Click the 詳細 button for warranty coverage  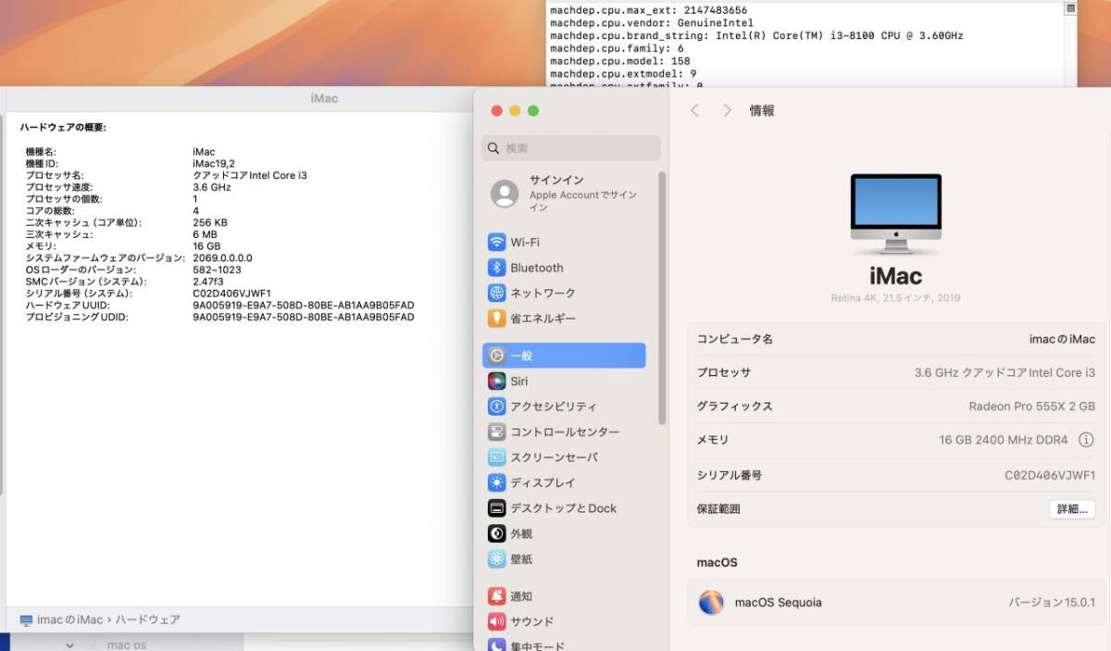(1071, 508)
